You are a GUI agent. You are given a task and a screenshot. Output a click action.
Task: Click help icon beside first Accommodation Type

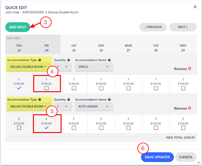point(39,60)
